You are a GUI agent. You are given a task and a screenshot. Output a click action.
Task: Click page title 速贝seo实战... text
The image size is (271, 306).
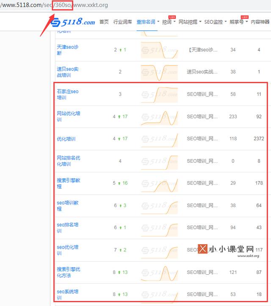pos(202,72)
